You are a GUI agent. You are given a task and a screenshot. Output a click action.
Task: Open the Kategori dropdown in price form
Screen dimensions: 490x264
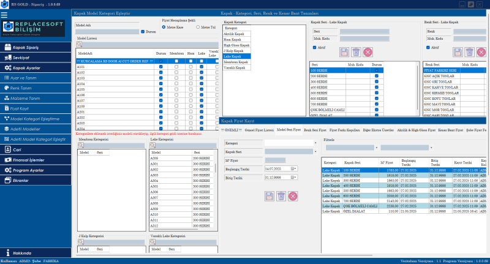tap(315, 143)
